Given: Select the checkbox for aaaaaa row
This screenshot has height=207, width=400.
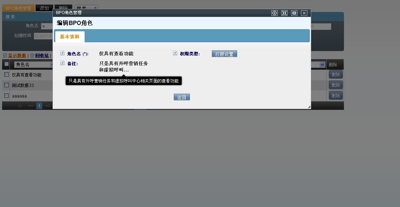Looking at the screenshot, I should pos(6,96).
